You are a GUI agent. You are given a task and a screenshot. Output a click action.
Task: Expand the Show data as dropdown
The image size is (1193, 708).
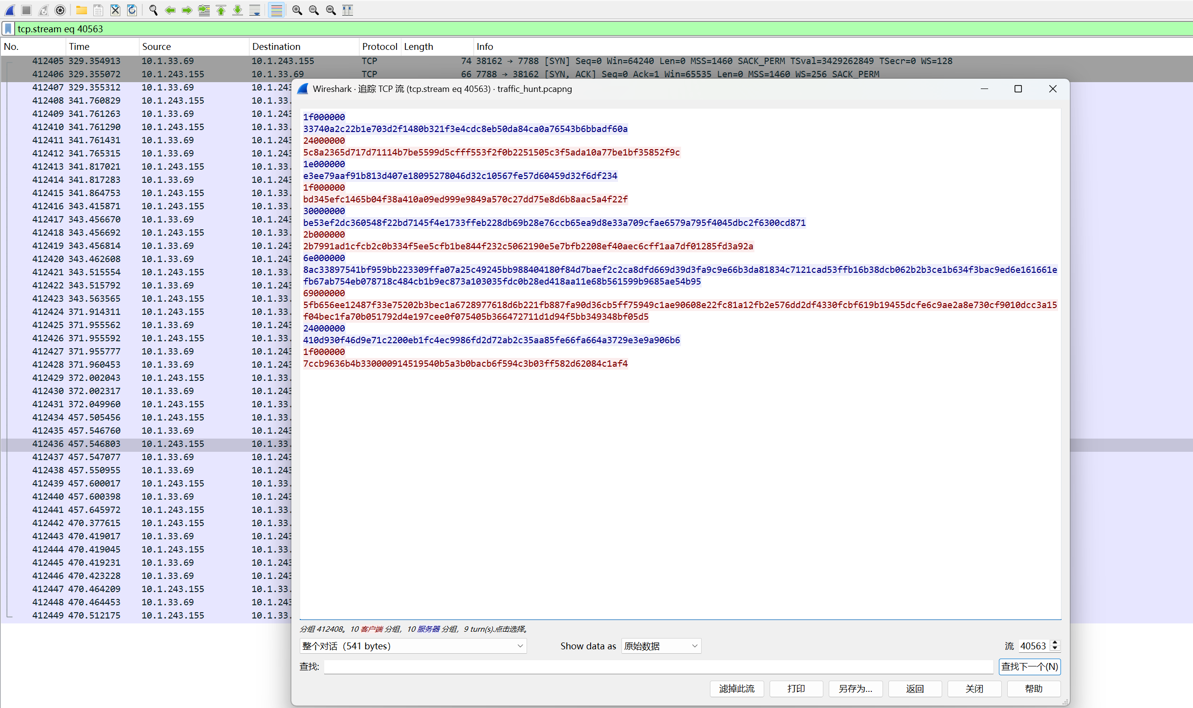[x=661, y=646]
